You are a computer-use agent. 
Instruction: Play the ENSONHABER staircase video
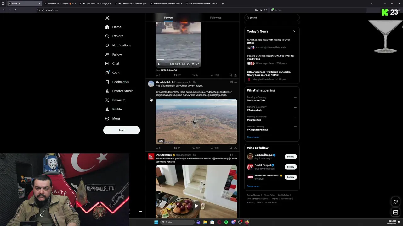click(196, 206)
